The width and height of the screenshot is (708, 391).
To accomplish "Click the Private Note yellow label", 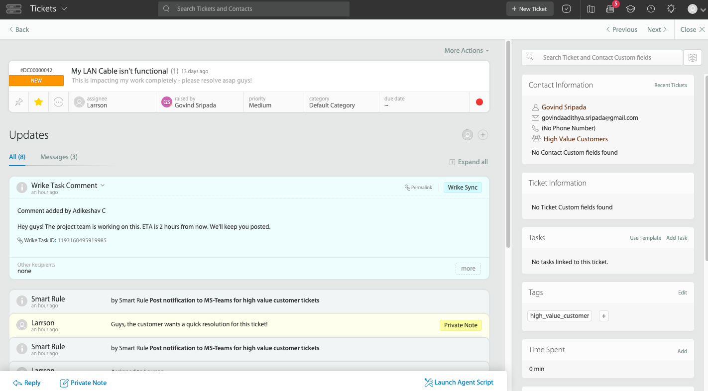I will tap(461, 325).
